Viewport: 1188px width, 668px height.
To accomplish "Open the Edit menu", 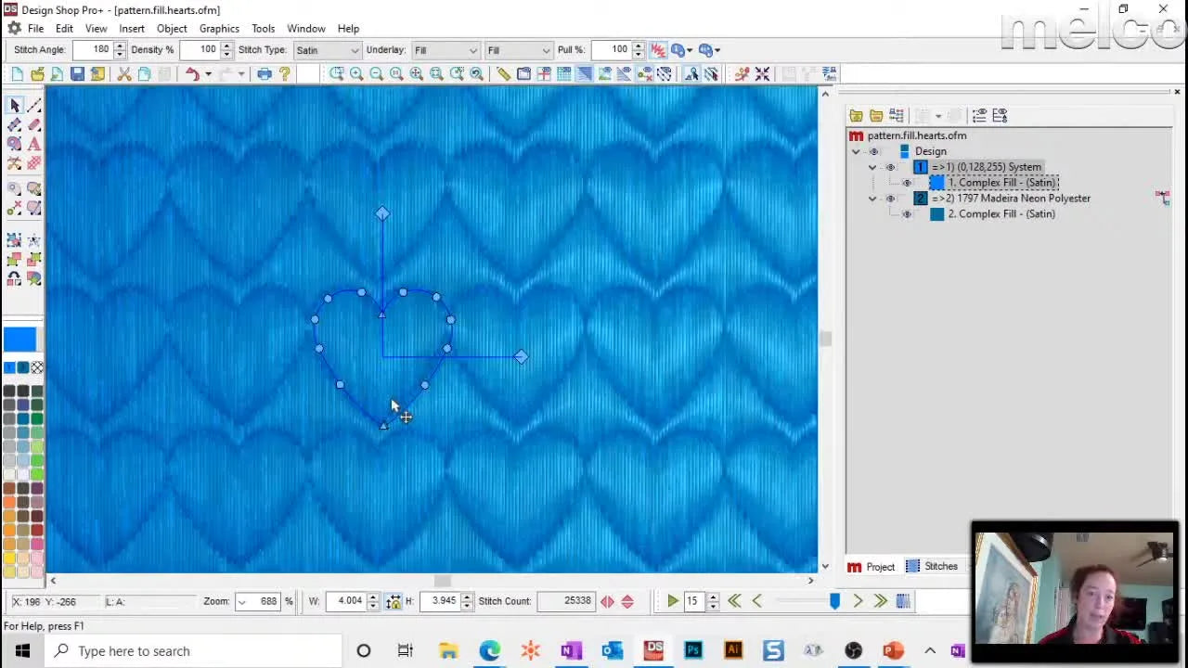I will tap(64, 29).
